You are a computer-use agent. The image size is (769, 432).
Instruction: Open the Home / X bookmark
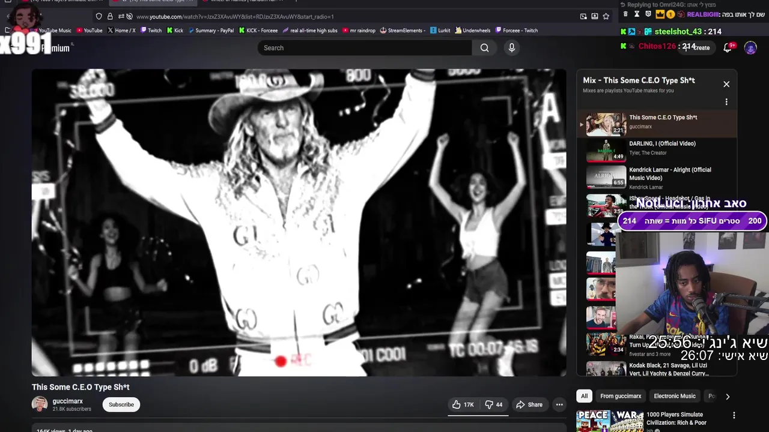(121, 31)
